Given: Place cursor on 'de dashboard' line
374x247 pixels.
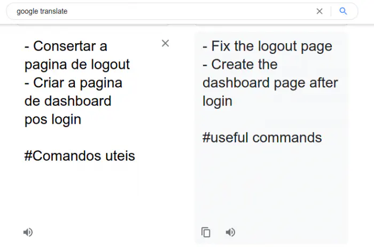Looking at the screenshot, I should click(68, 101).
